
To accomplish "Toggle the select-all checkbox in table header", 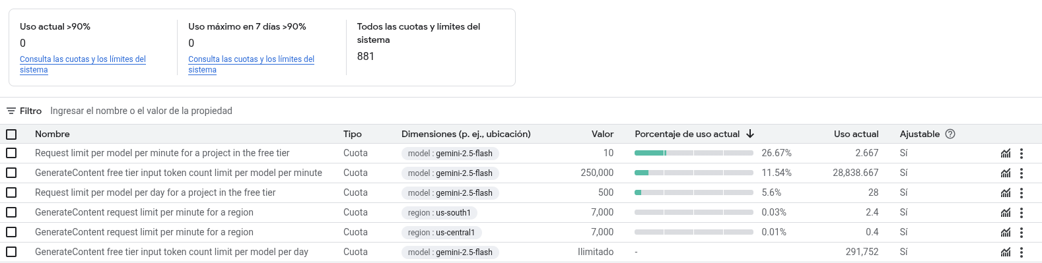I will [11, 134].
